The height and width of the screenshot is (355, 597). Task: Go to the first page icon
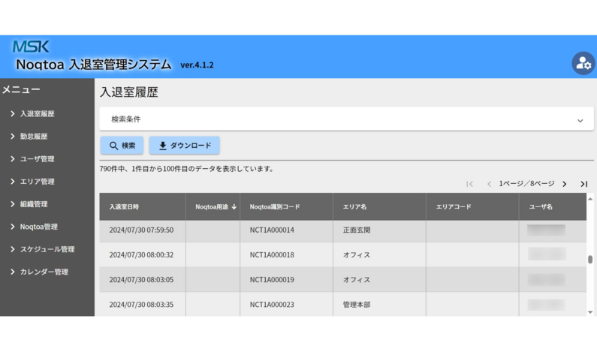pos(469,184)
